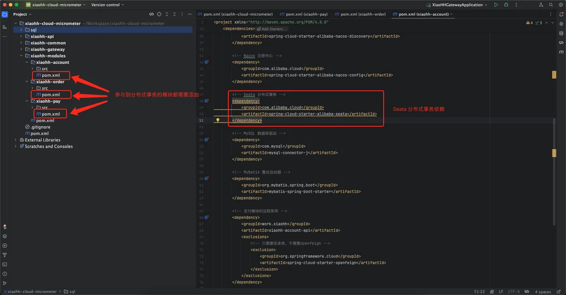The height and width of the screenshot is (295, 566).
Task: Open Project view mode dropdown
Action: pyautogui.click(x=22, y=14)
